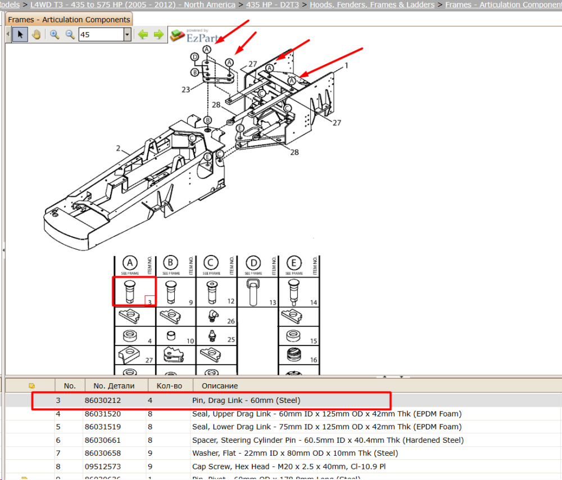
Task: Zoom out with magnifier minus icon
Action: (x=70, y=34)
